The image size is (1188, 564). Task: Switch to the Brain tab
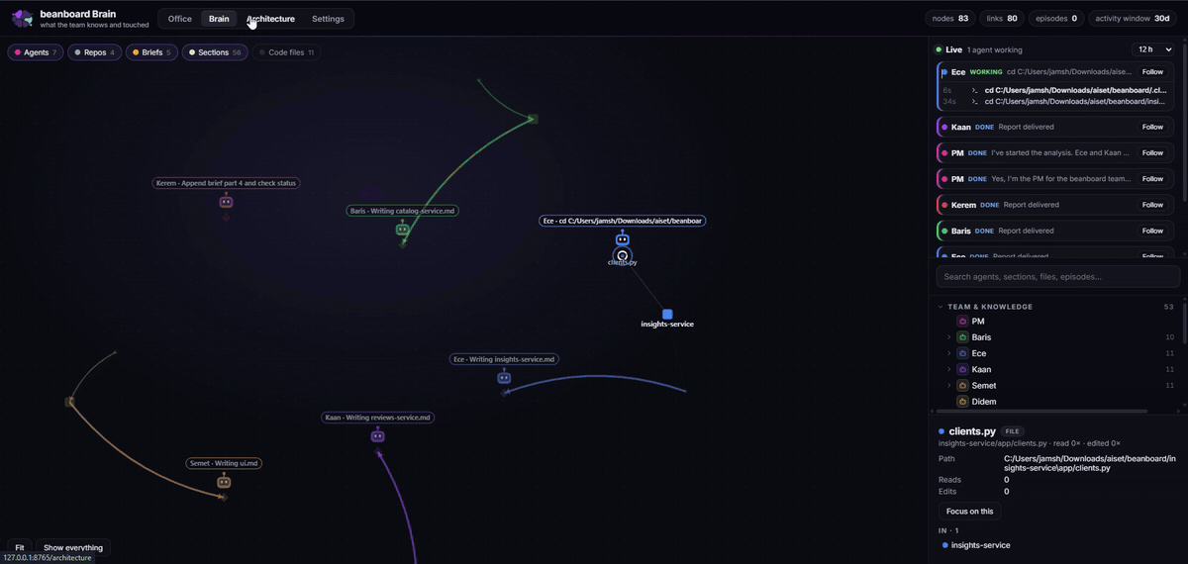pyautogui.click(x=219, y=19)
